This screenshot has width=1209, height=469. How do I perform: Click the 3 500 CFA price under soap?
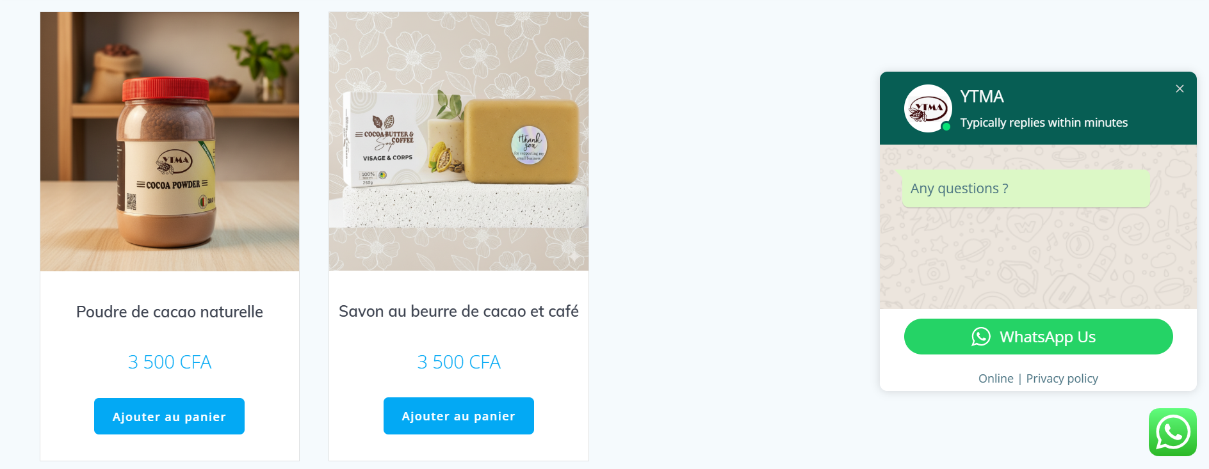(458, 362)
